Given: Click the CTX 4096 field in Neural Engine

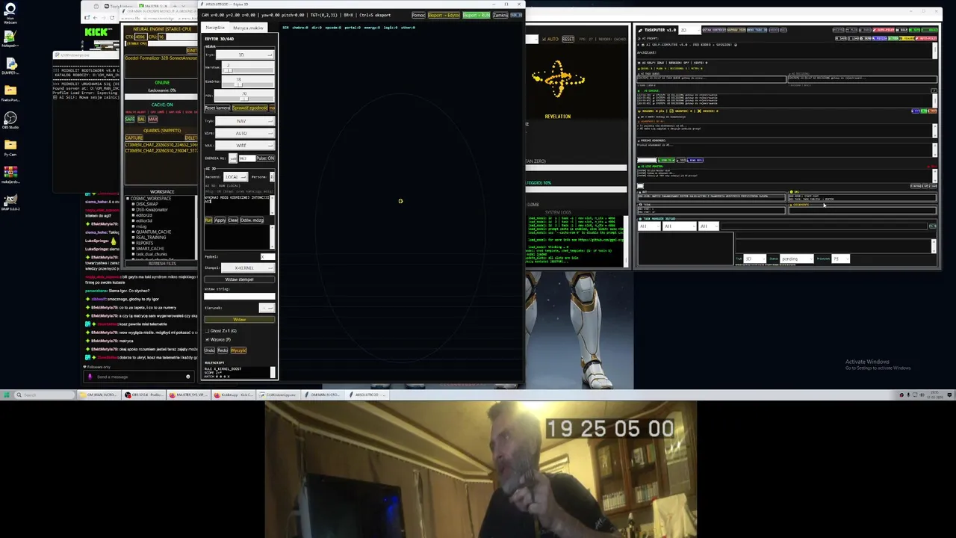Looking at the screenshot, I should (x=140, y=37).
